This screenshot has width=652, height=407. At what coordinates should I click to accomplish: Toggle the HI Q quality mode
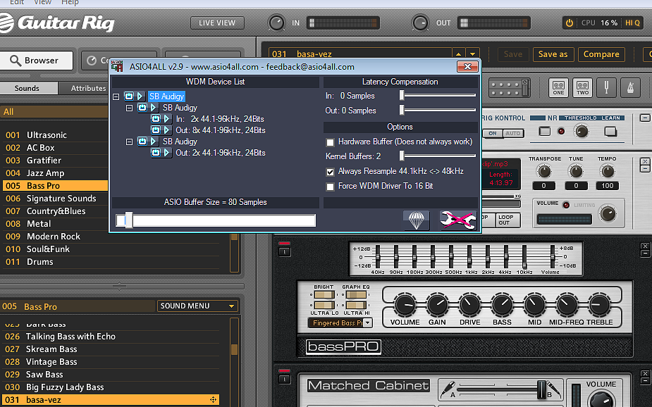(x=632, y=23)
